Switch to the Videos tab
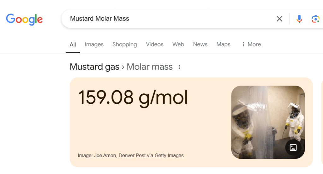 click(155, 44)
